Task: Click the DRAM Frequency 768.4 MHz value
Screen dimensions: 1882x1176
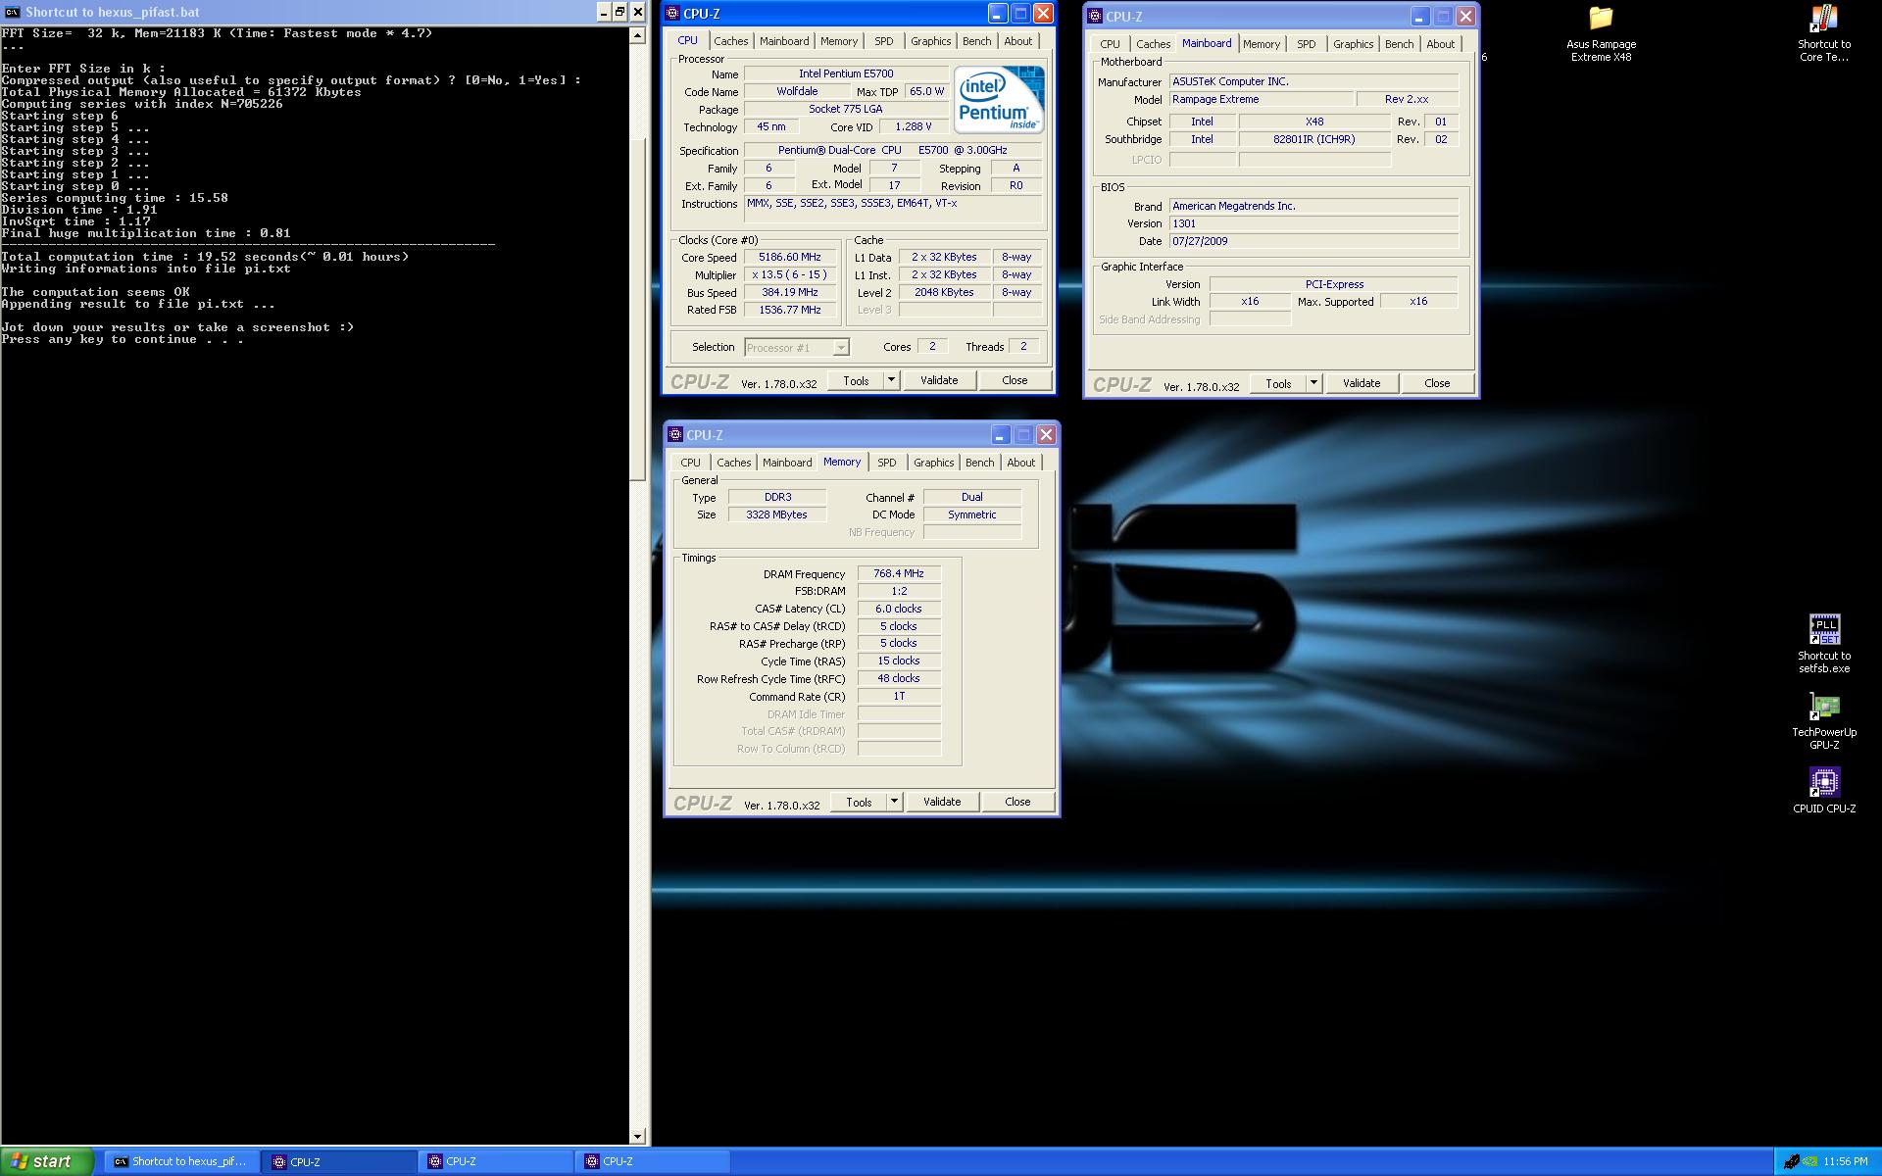Action: point(899,573)
